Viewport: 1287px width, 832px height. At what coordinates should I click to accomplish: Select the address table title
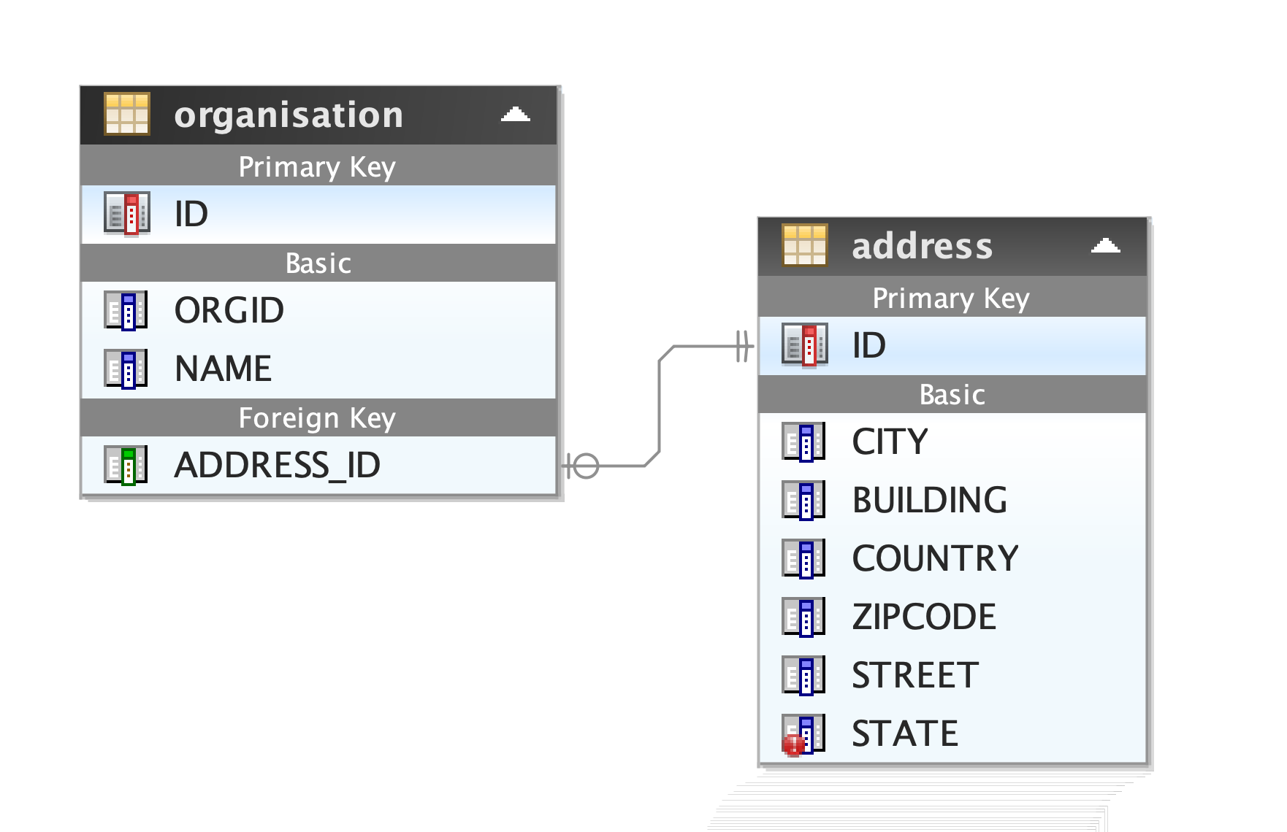point(922,246)
